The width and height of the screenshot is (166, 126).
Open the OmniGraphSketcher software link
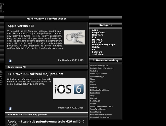98,74
